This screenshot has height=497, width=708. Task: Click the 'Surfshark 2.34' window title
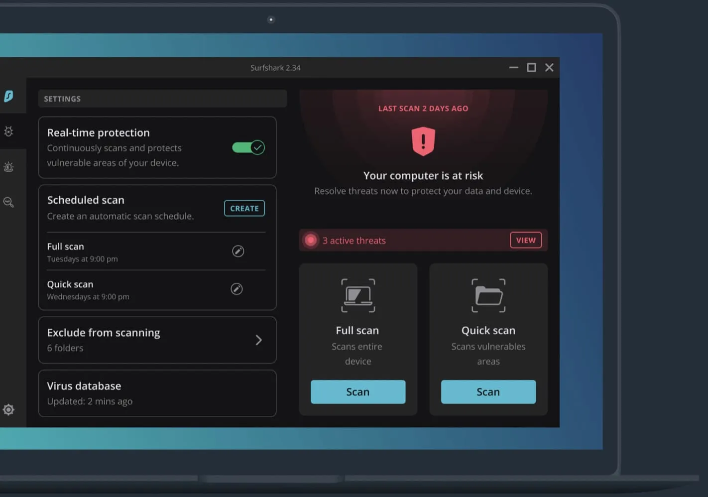pyautogui.click(x=275, y=68)
